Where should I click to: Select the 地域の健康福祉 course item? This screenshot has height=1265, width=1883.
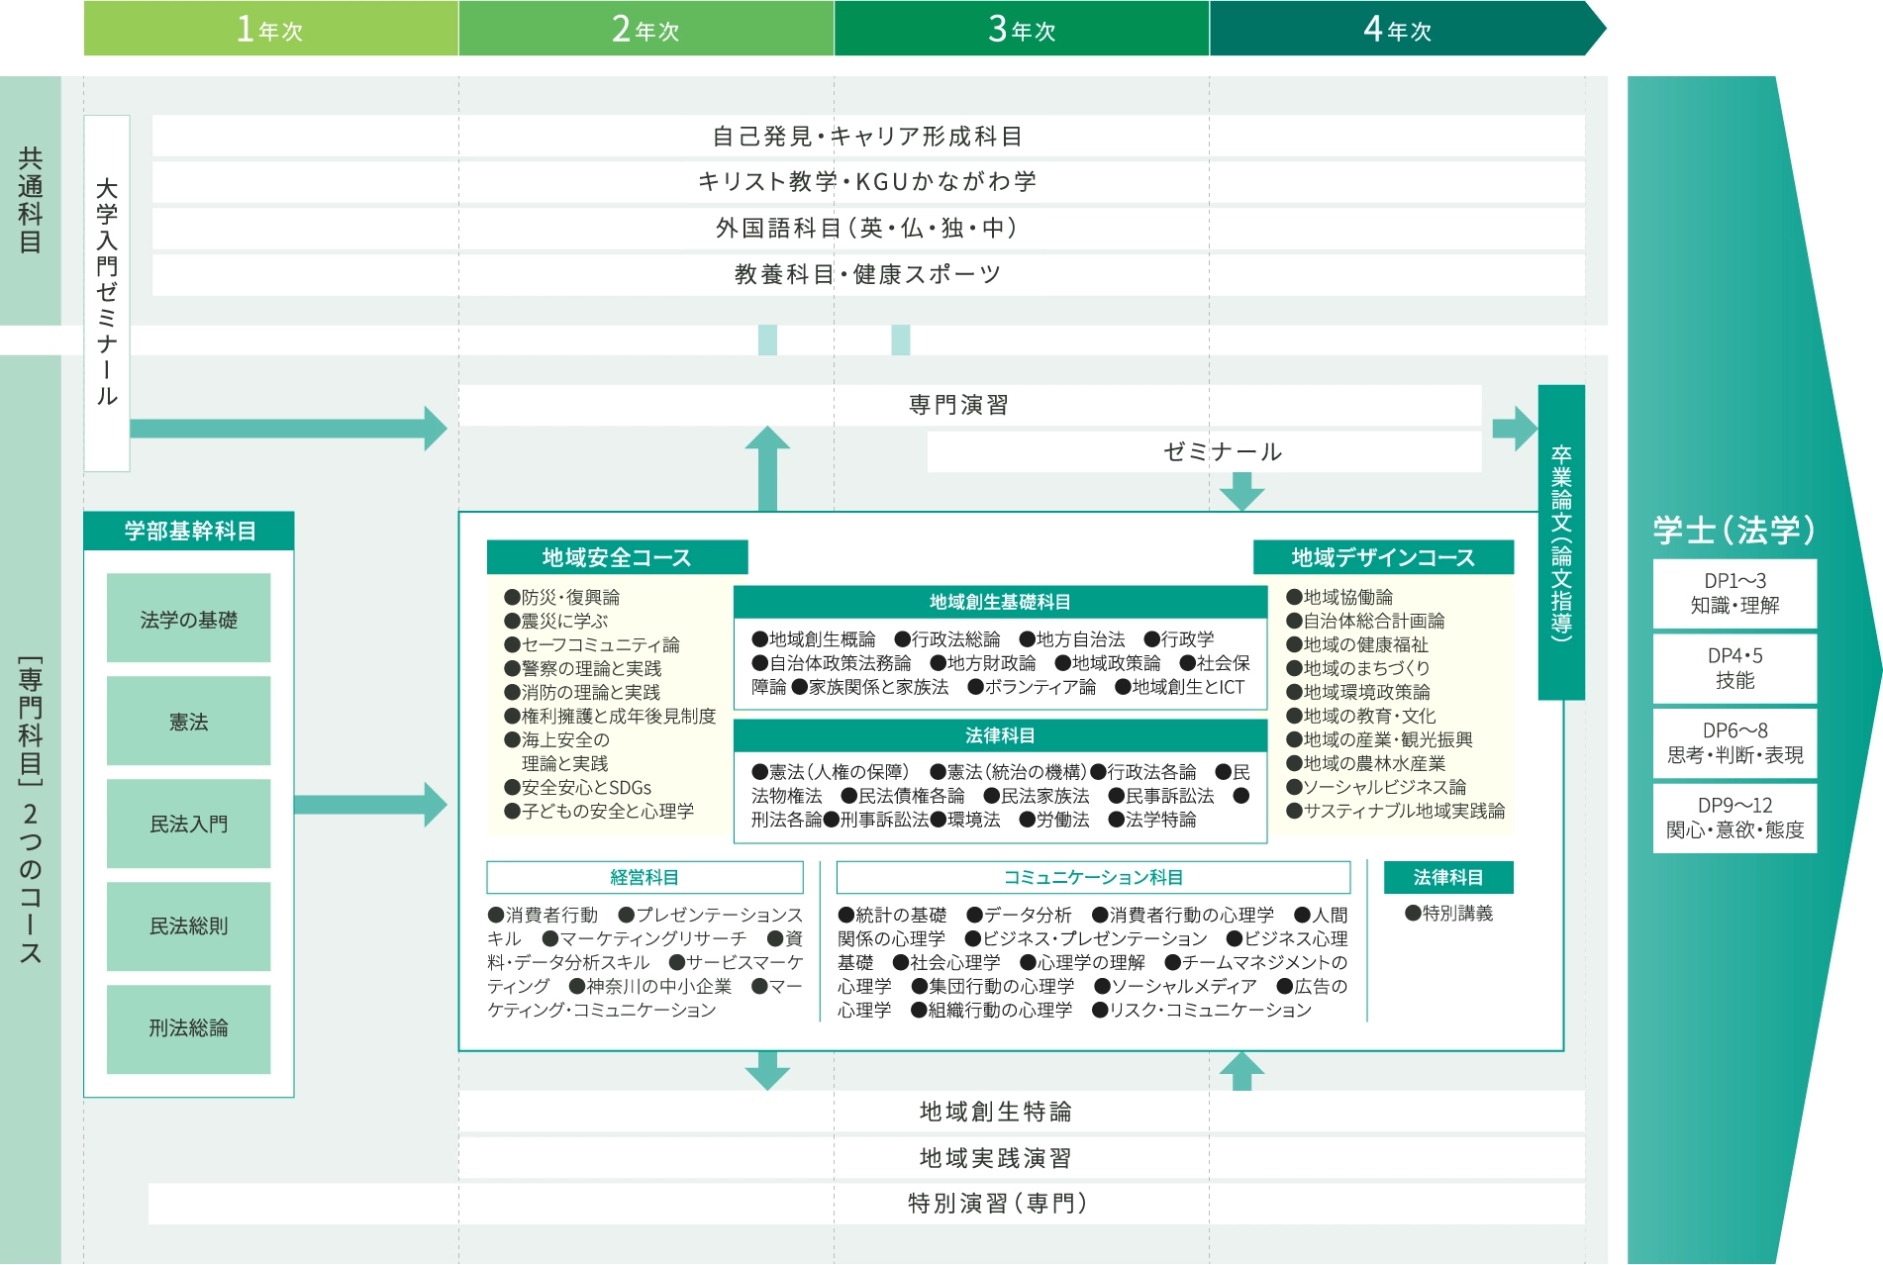pos(1357,644)
